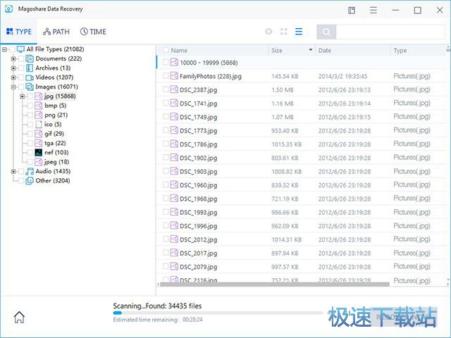Select the Images category icon
The width and height of the screenshot is (451, 338).
(x=30, y=87)
